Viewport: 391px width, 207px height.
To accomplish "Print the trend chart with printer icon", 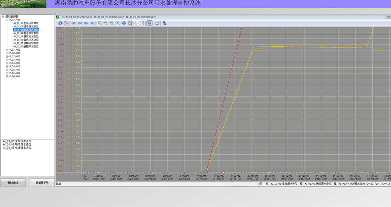I will tap(157, 23).
